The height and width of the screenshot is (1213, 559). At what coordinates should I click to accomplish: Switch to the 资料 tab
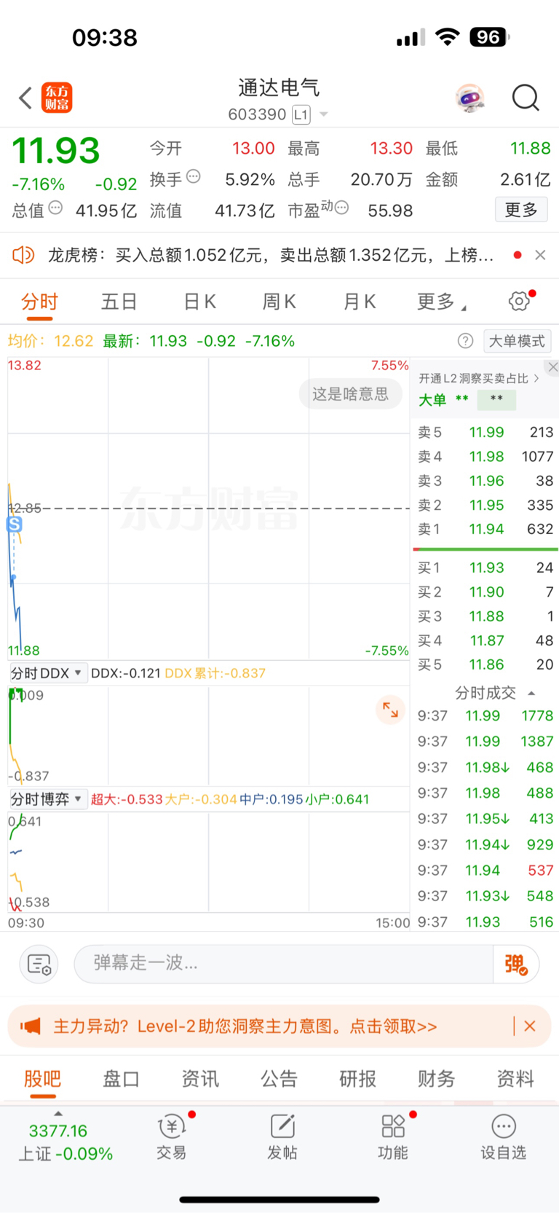point(515,1079)
